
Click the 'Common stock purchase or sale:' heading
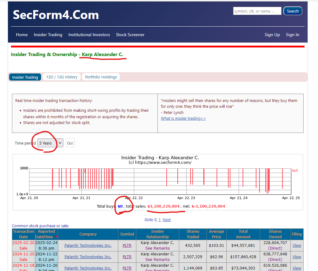coord(40,226)
